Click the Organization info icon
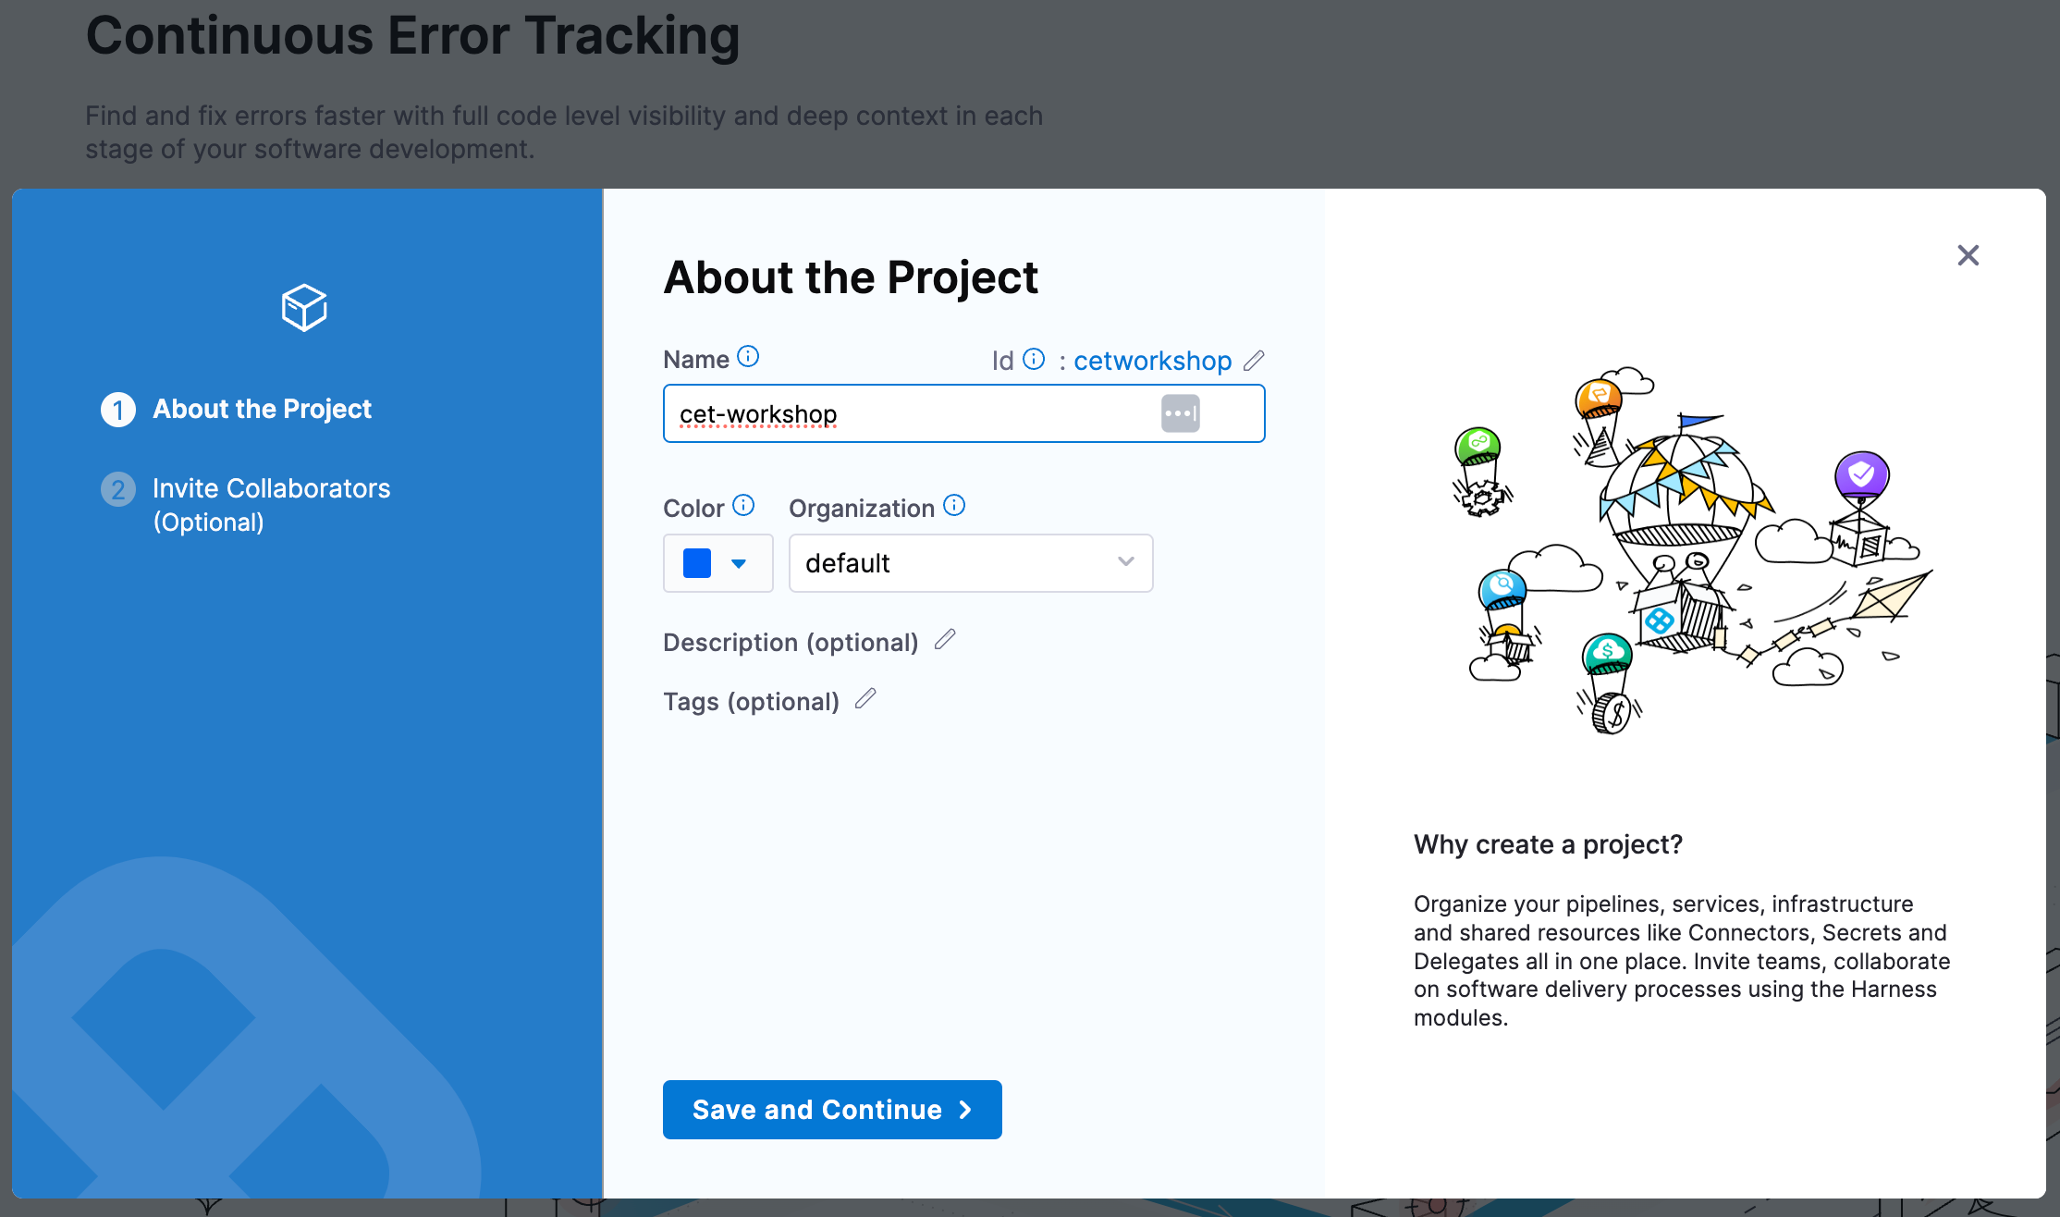2060x1217 pixels. coord(954,505)
